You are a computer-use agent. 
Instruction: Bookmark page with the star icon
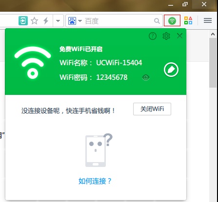pyautogui.click(x=34, y=21)
